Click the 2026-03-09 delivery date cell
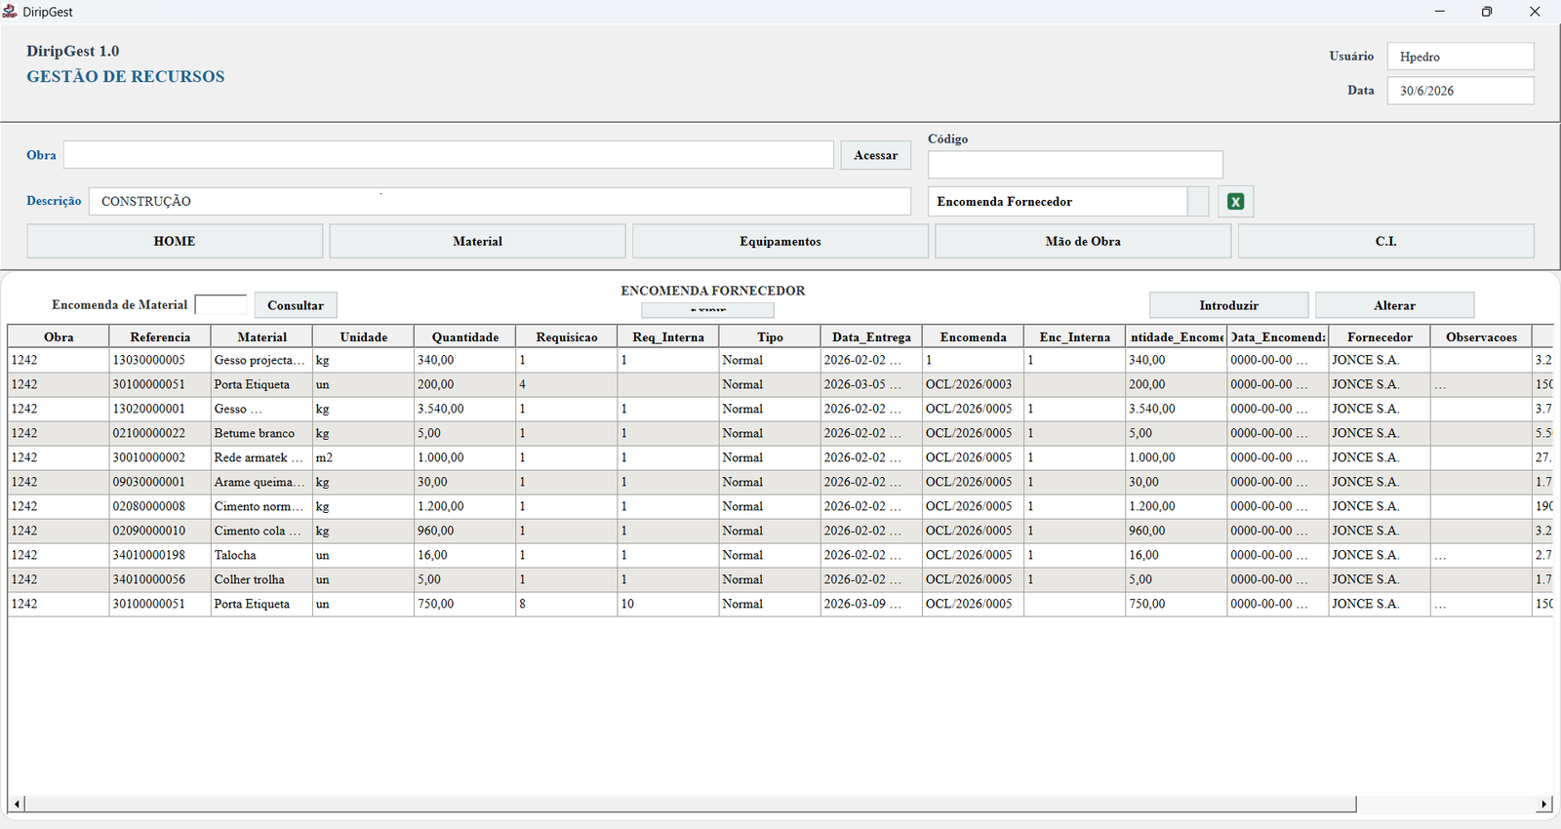Viewport: 1561px width, 829px height. [x=871, y=604]
